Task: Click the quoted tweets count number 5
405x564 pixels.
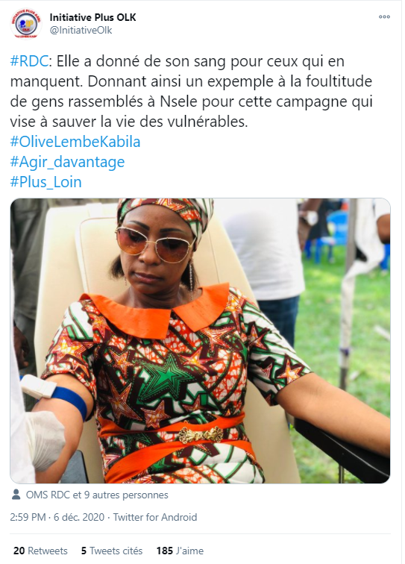Action: pyautogui.click(x=84, y=551)
